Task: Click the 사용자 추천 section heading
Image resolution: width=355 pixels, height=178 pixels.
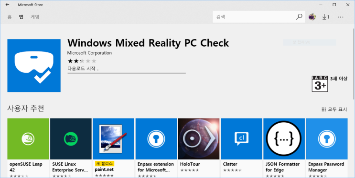Action: tap(26, 109)
